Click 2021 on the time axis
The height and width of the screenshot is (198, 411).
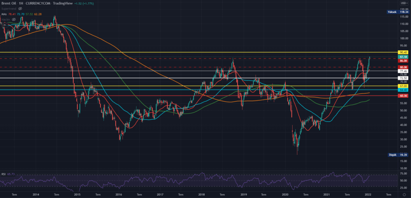(x=326, y=194)
